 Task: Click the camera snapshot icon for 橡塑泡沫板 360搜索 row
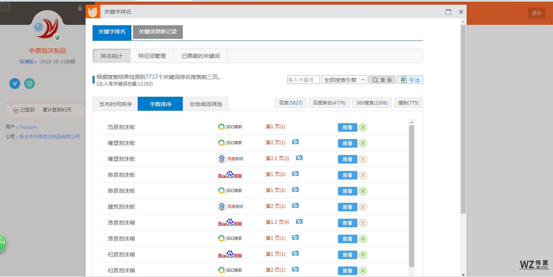click(x=295, y=142)
